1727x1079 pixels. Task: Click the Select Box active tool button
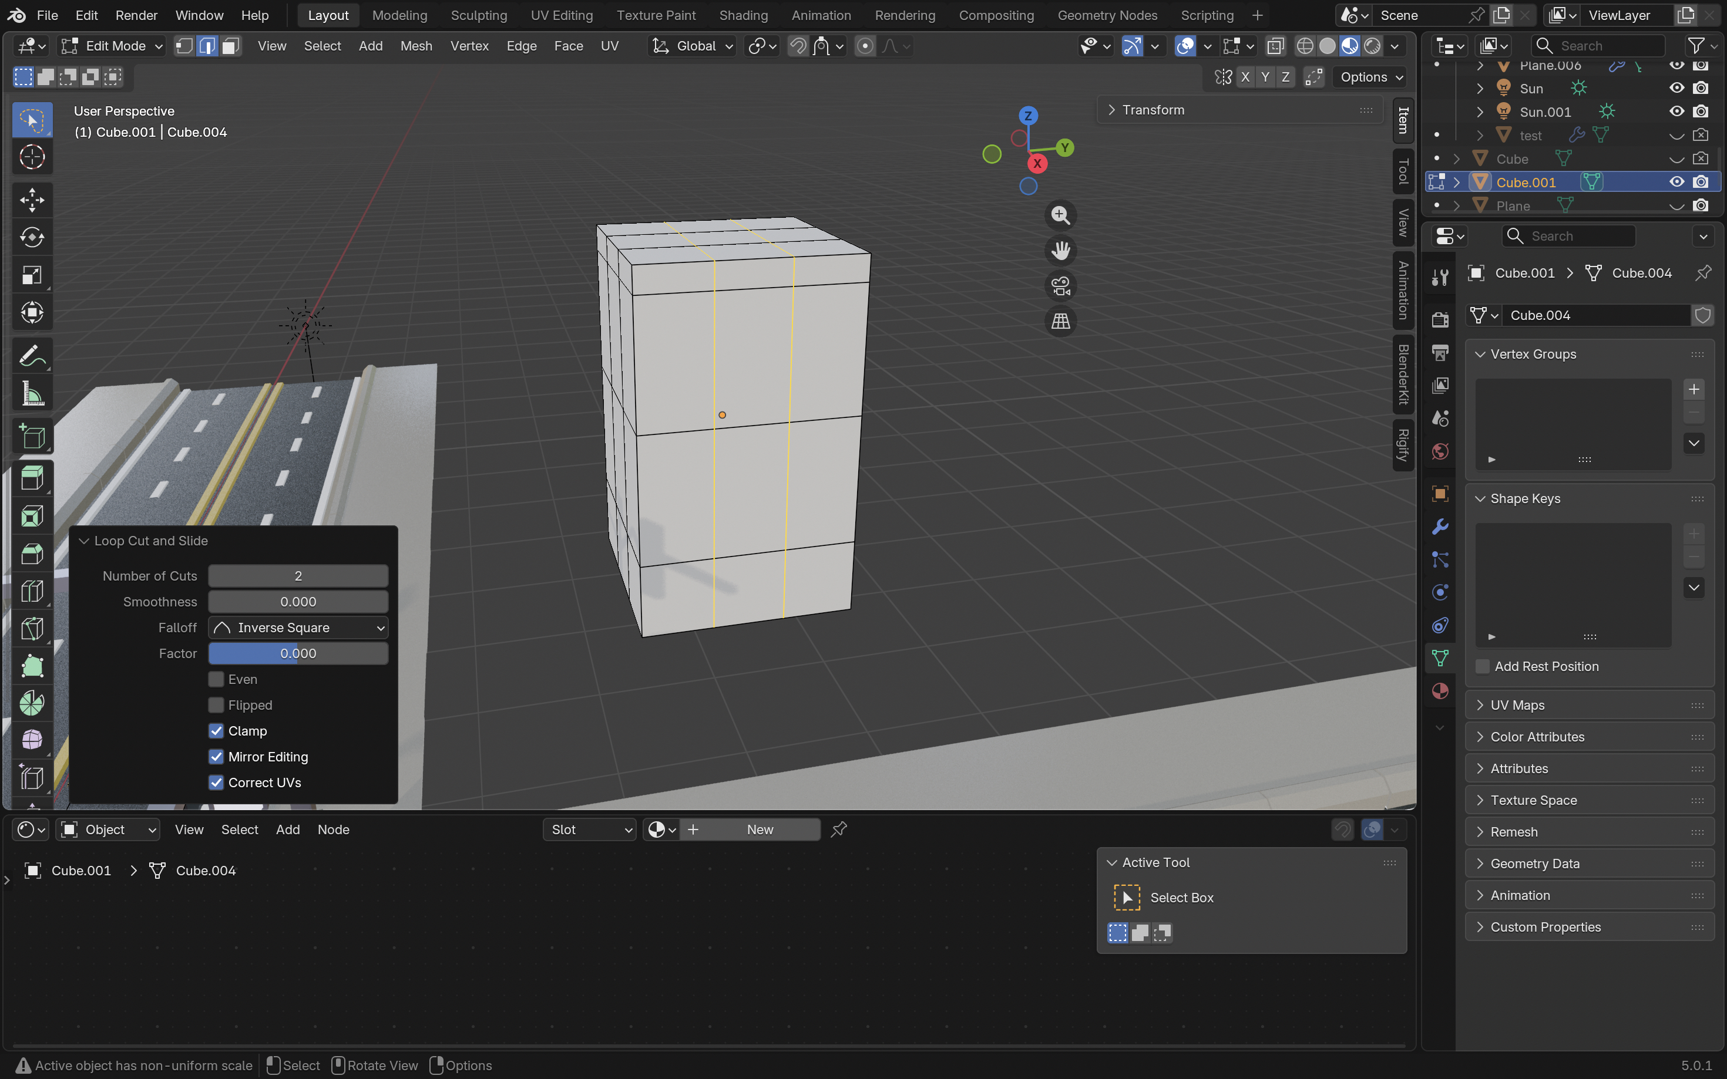point(1127,897)
